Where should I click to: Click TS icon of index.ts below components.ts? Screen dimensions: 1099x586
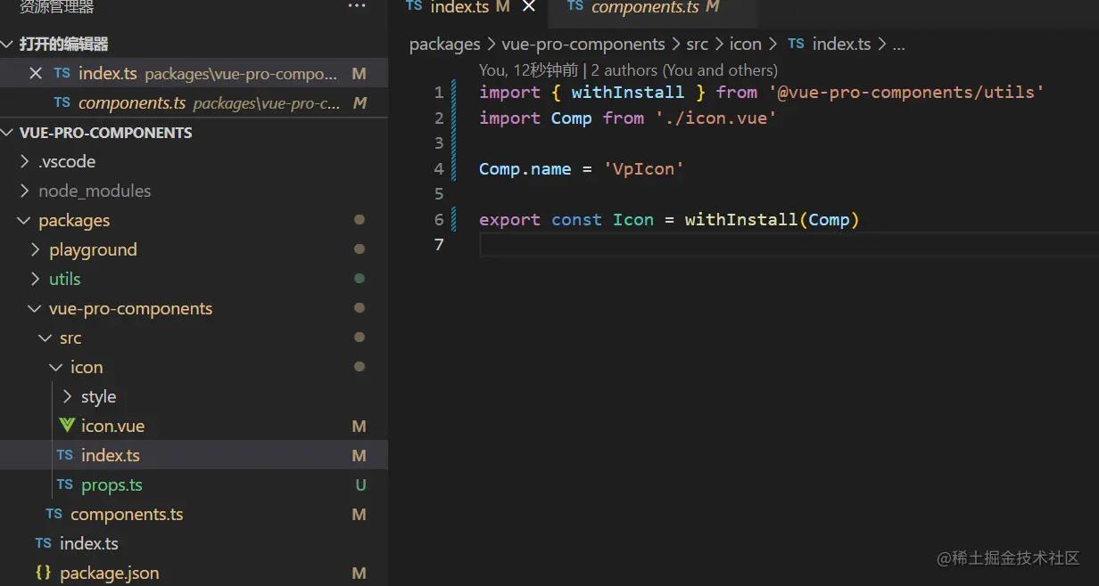point(44,543)
